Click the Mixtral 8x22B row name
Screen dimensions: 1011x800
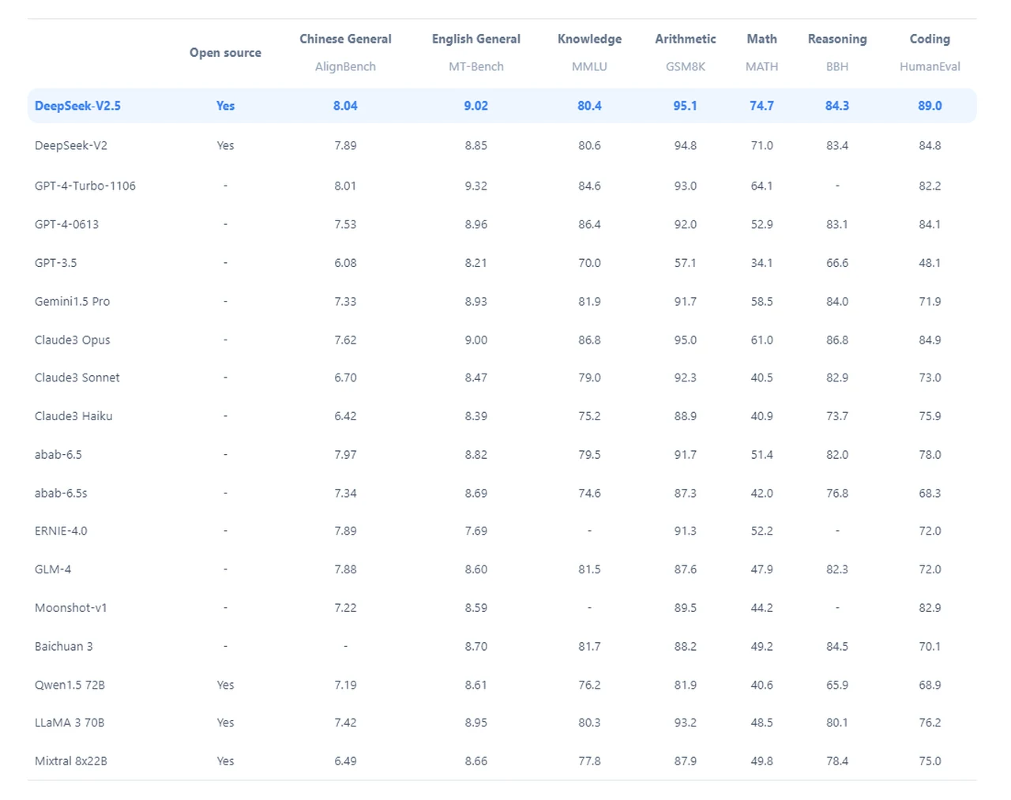(71, 761)
